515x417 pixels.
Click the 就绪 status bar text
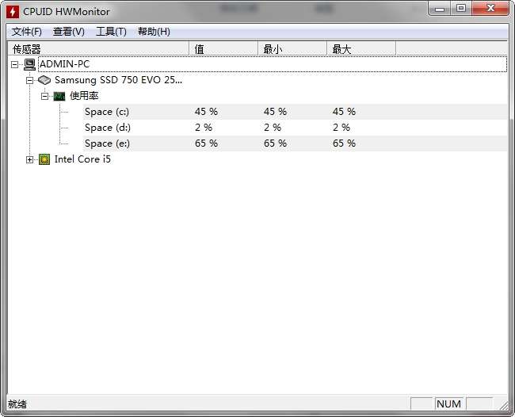pos(17,404)
